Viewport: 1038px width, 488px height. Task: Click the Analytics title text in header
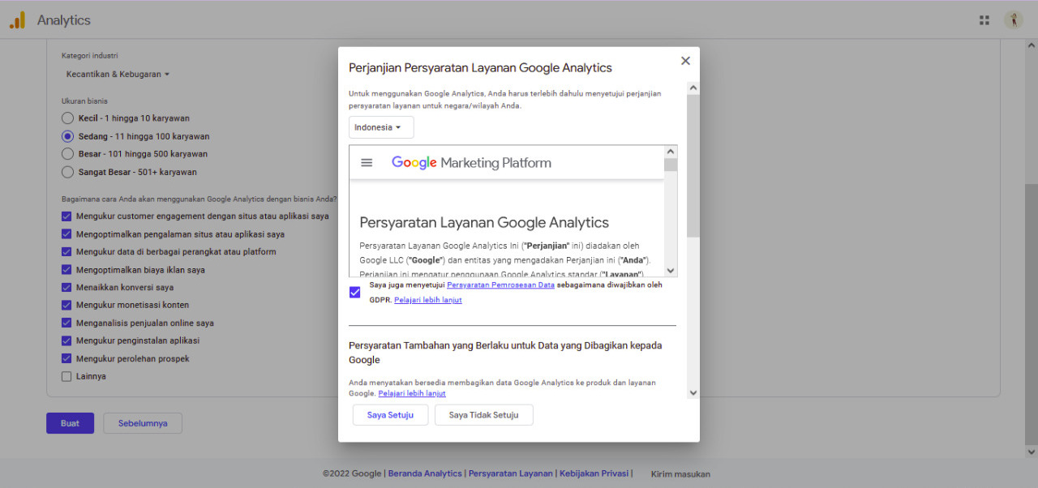pyautogui.click(x=64, y=20)
